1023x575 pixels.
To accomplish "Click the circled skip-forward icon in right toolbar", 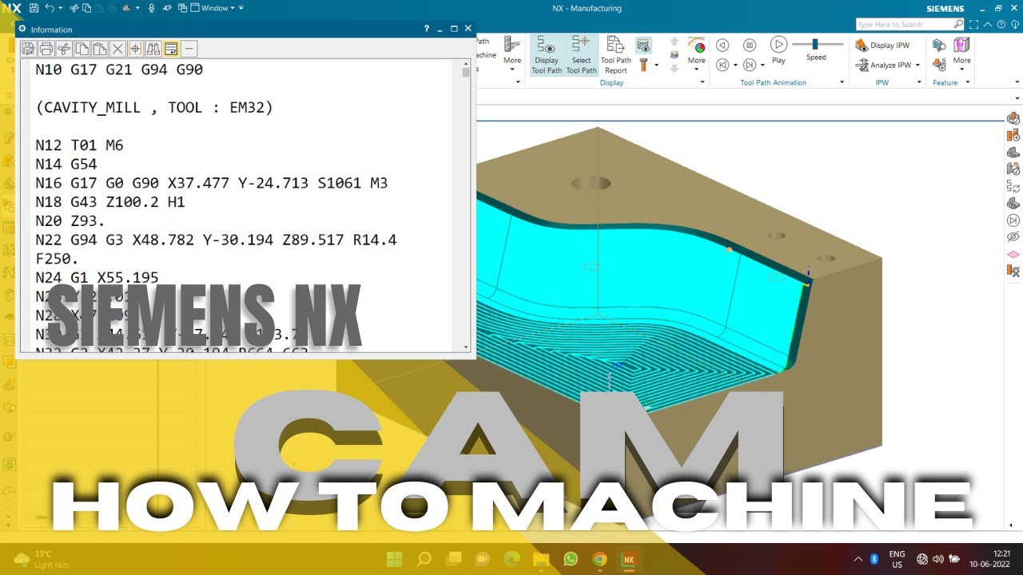I will pyautogui.click(x=1013, y=220).
